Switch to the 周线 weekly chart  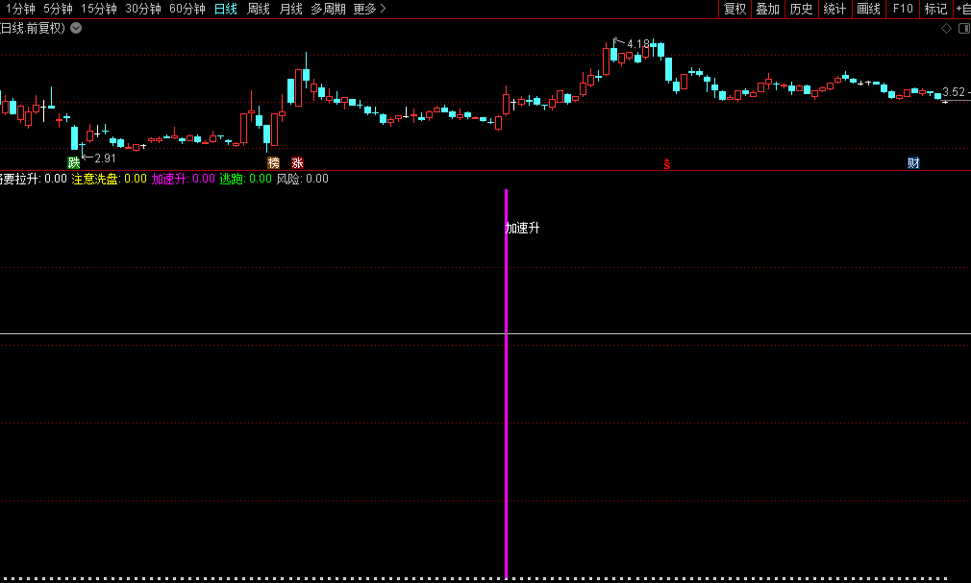coord(259,9)
